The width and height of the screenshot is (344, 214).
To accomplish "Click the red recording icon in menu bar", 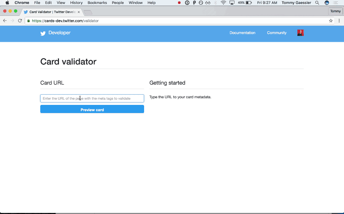I will tap(179, 2).
